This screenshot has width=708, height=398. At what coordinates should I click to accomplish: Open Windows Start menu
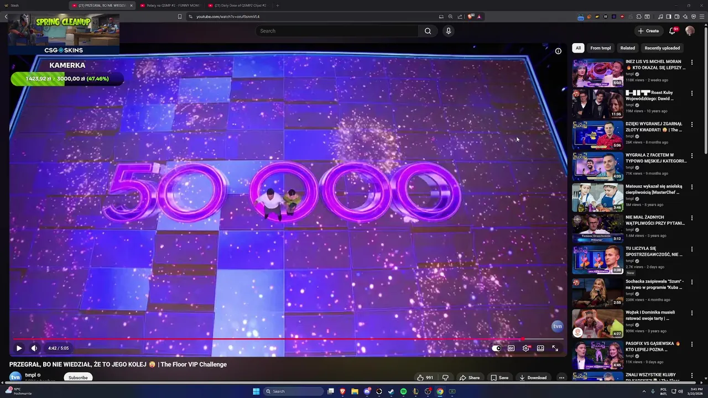(256, 391)
